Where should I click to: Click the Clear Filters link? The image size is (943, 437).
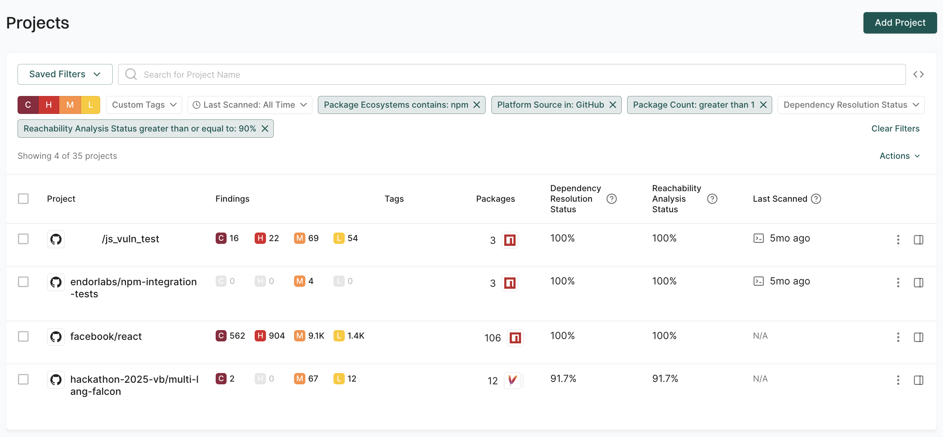[895, 128]
